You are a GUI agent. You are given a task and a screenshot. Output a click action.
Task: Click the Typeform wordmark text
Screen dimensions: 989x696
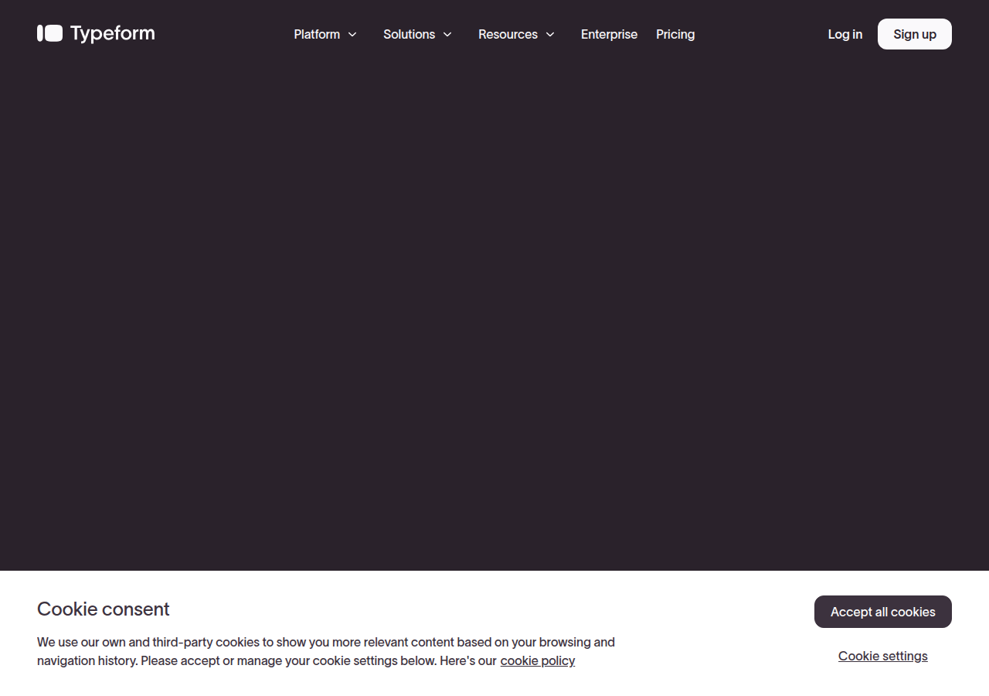[x=113, y=33]
